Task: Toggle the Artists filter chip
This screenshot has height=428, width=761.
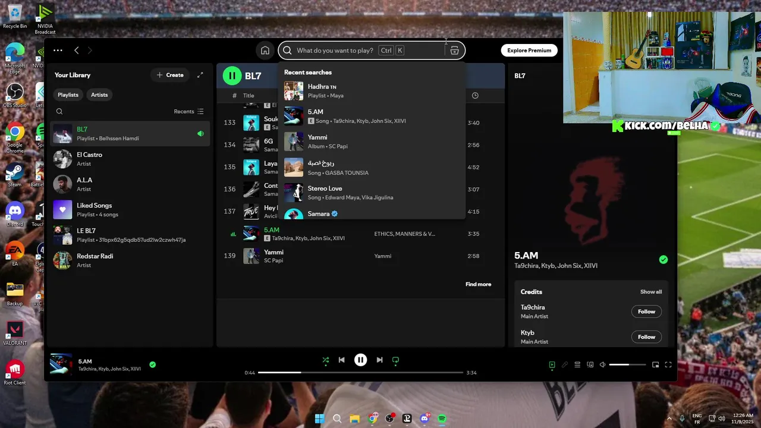Action: pyautogui.click(x=99, y=95)
